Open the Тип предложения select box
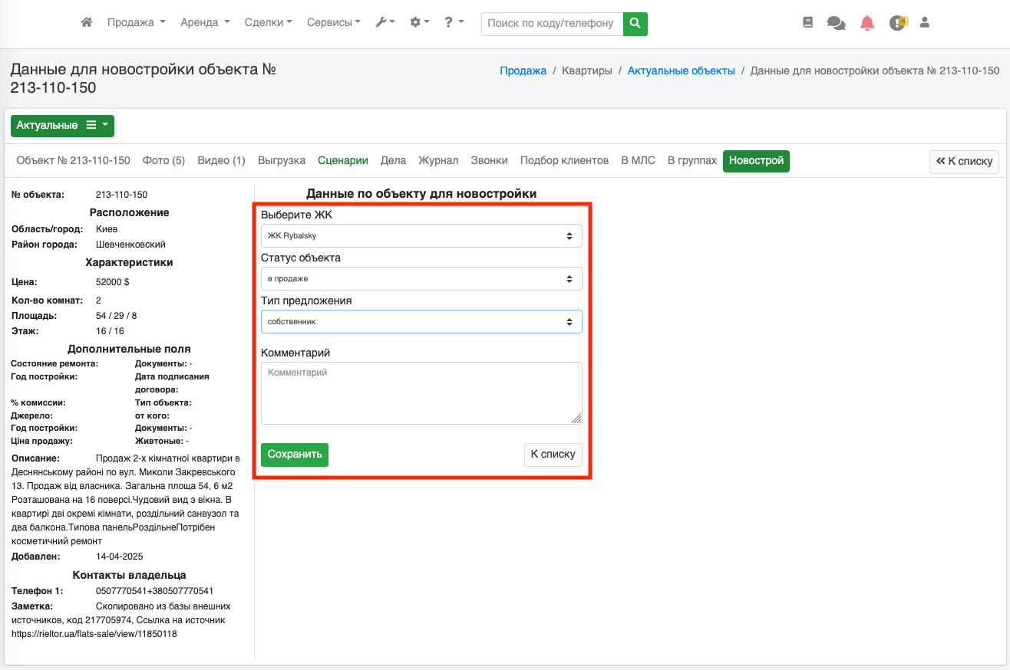Screen dimensions: 1010x670 421,322
